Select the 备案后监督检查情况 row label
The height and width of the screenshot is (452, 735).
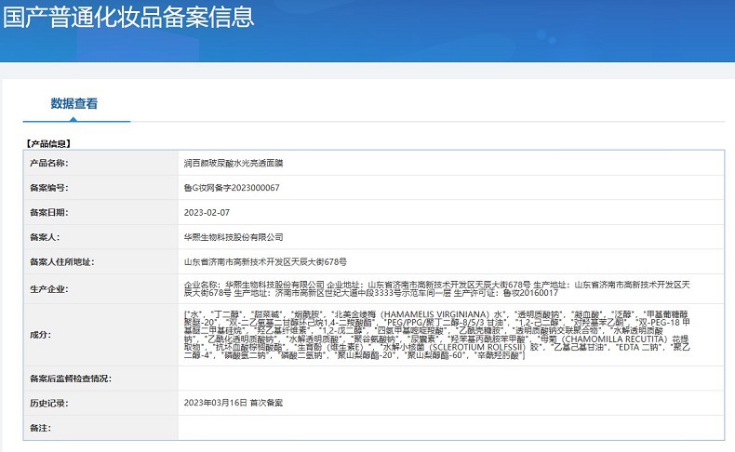tap(71, 379)
